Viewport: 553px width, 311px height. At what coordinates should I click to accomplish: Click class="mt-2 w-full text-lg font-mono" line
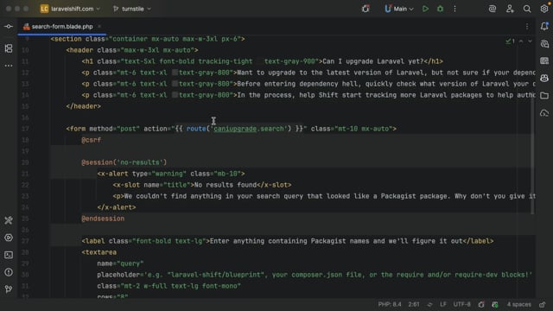[x=169, y=286]
